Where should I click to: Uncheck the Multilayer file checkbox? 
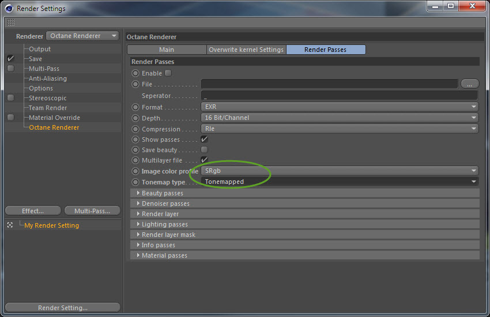(205, 160)
